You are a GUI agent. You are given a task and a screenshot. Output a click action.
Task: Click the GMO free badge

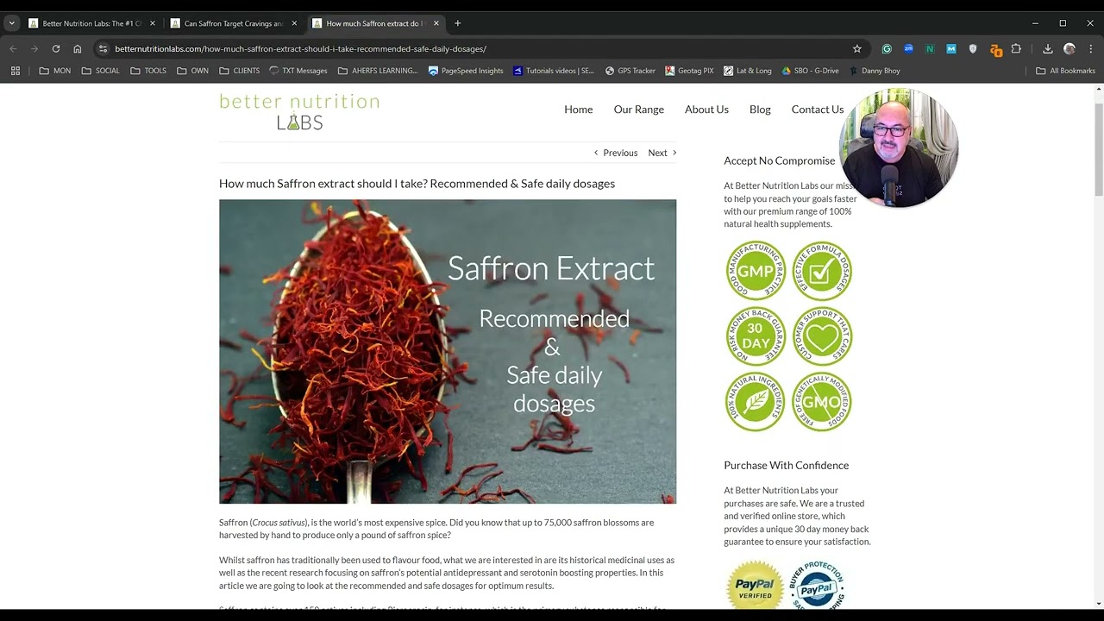point(822,402)
